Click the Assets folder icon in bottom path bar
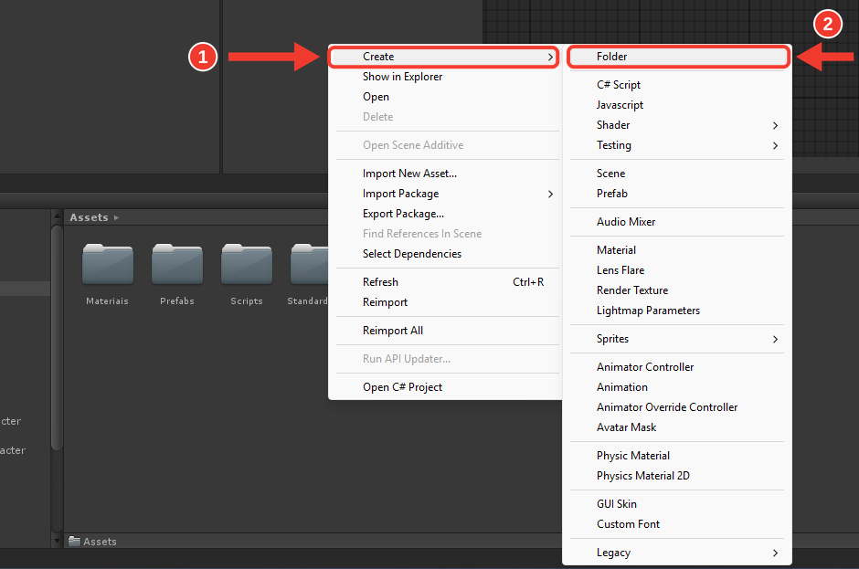The image size is (859, 569). point(75,541)
